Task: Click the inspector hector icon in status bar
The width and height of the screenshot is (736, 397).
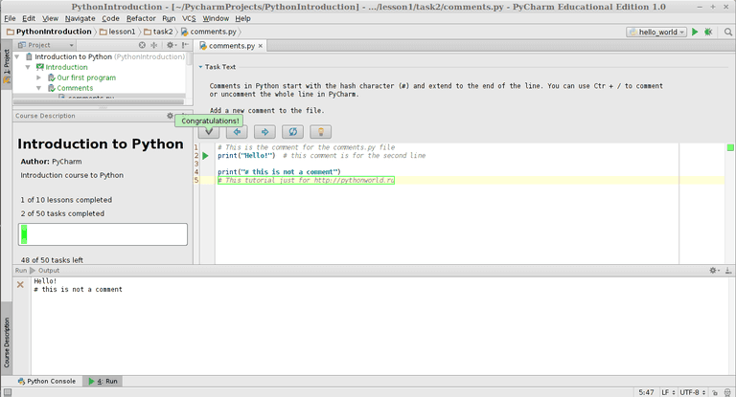Action: point(727,393)
